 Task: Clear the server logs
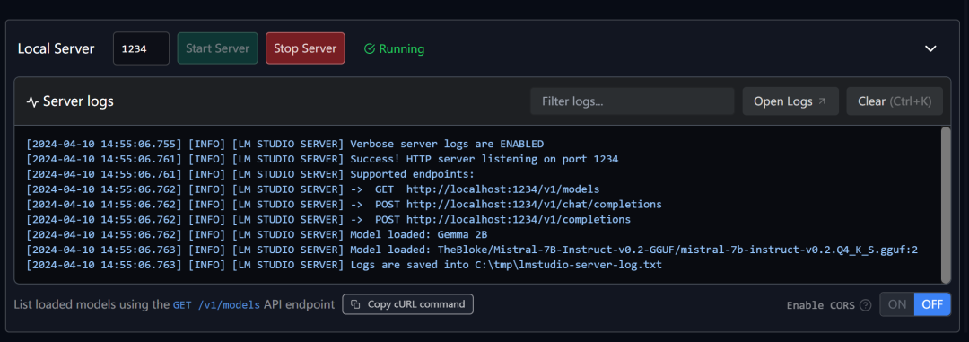tap(895, 101)
